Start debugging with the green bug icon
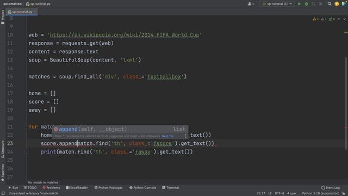The image size is (348, 196). click(x=307, y=4)
